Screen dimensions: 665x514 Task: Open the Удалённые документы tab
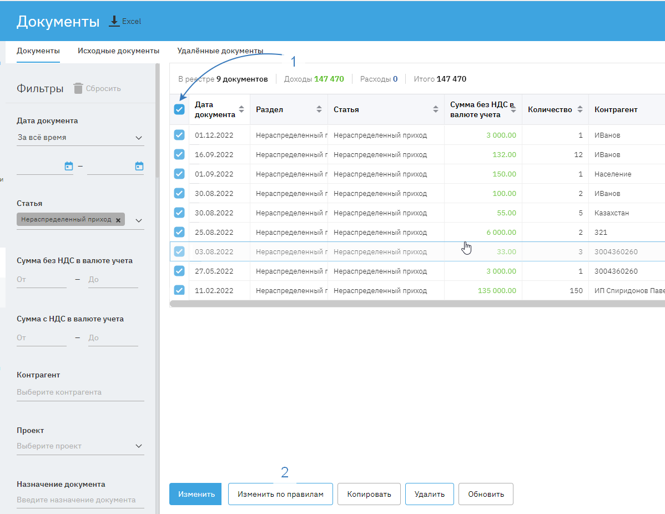coord(220,51)
